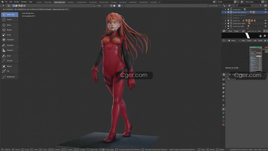This screenshot has height=151, width=268.
Task: Hide the asuka key lights collection
Action: pyautogui.click(x=266, y=26)
